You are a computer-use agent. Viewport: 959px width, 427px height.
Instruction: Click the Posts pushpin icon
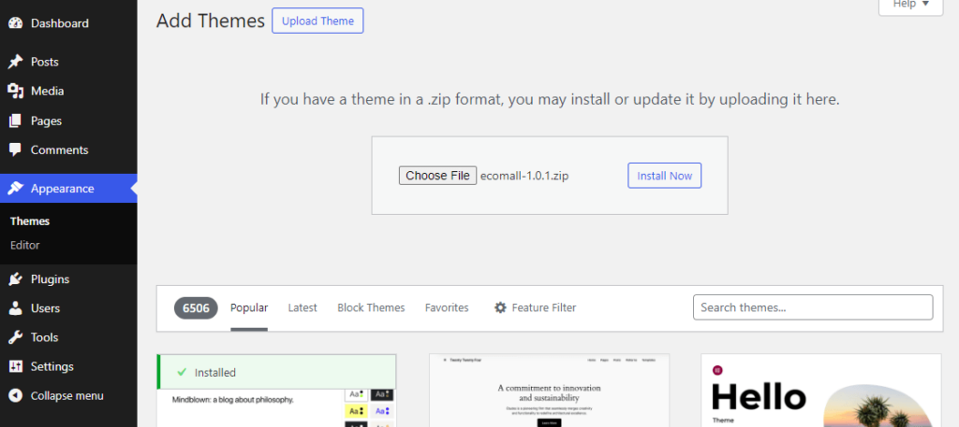15,62
